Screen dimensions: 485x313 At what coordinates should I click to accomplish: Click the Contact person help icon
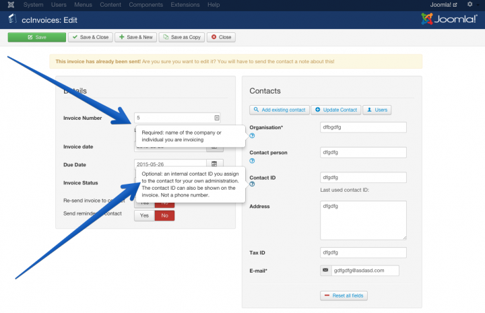pyautogui.click(x=252, y=161)
